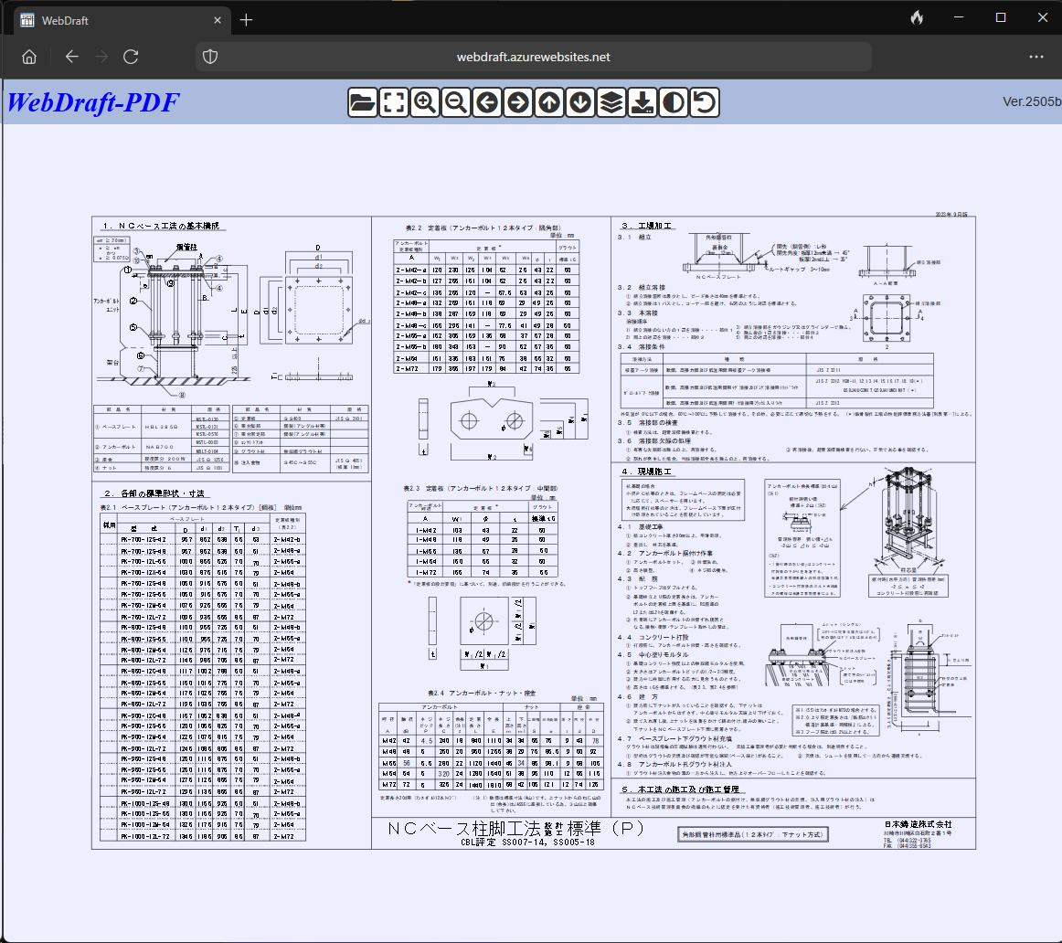The height and width of the screenshot is (943, 1062).
Task: Click table caption '表2.4 アンカーボルト・ナット・座金'
Action: click(x=482, y=694)
